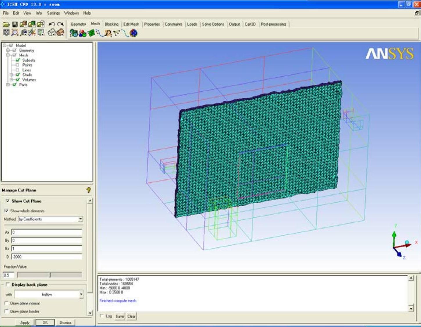Open the Settings menu
Viewport: 421px width, 327px height.
point(53,13)
